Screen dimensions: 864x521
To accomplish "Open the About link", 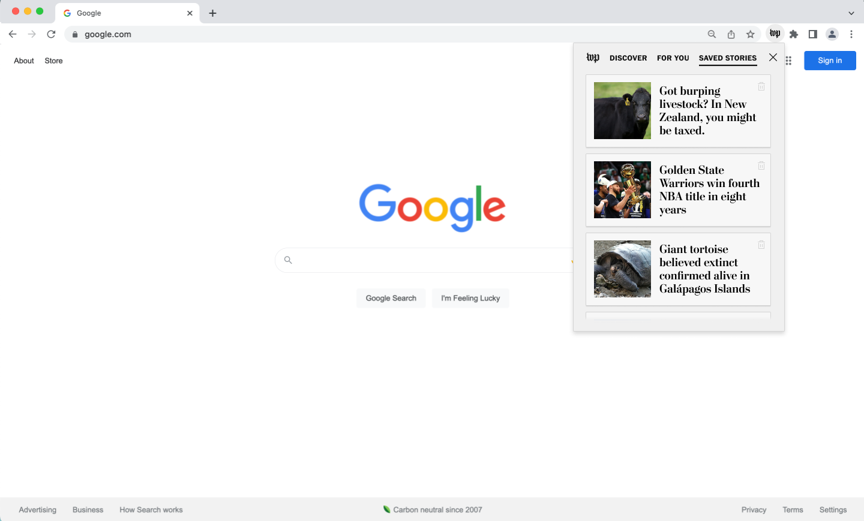I will tap(24, 61).
